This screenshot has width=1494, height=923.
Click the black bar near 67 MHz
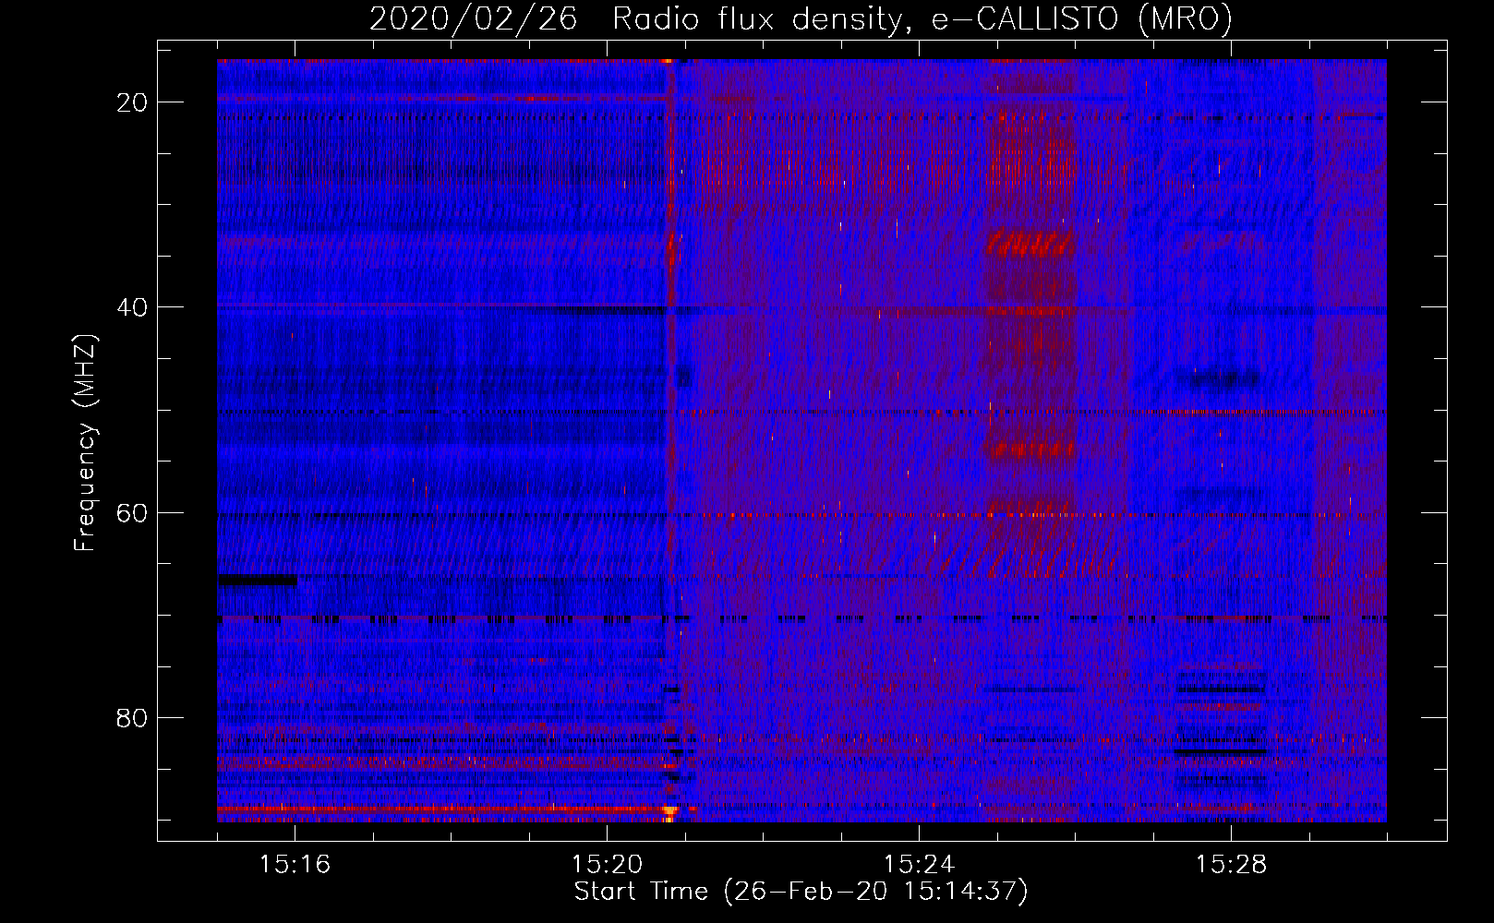258,581
